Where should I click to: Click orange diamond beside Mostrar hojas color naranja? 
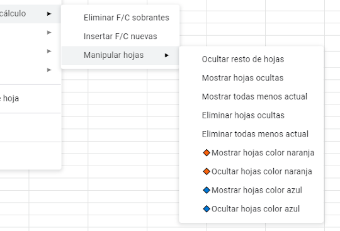click(x=207, y=153)
